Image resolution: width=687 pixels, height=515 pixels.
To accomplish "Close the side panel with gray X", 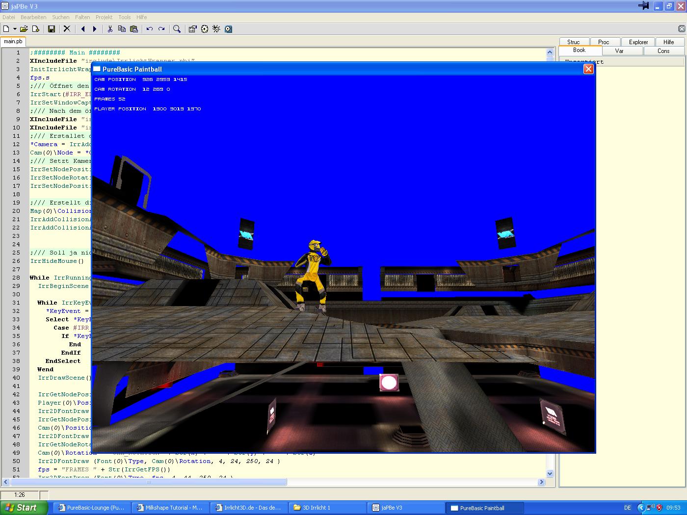I will tap(682, 29).
